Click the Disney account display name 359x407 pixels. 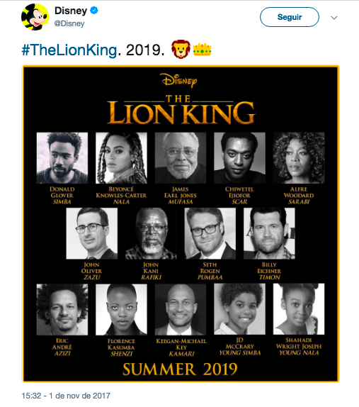71,11
